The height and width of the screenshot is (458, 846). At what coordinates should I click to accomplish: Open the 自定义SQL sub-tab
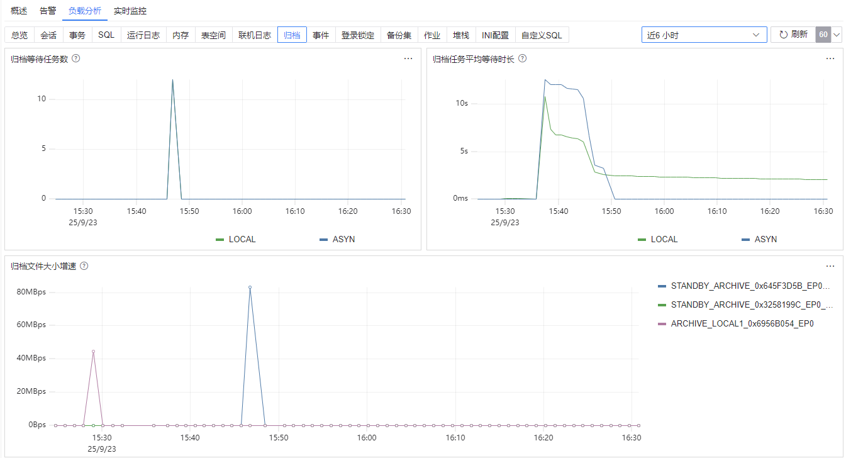click(542, 35)
